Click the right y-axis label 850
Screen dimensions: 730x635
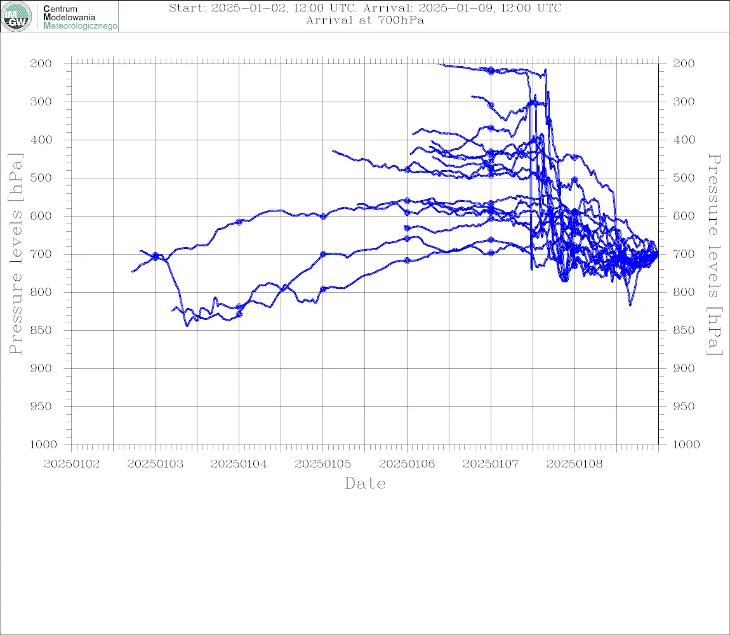coord(684,330)
